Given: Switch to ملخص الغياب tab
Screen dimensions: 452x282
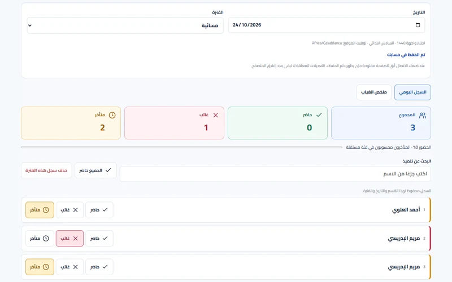Looking at the screenshot, I should tap(374, 92).
